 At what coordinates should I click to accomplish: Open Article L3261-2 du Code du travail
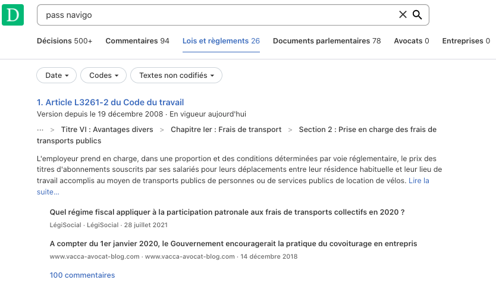(110, 102)
